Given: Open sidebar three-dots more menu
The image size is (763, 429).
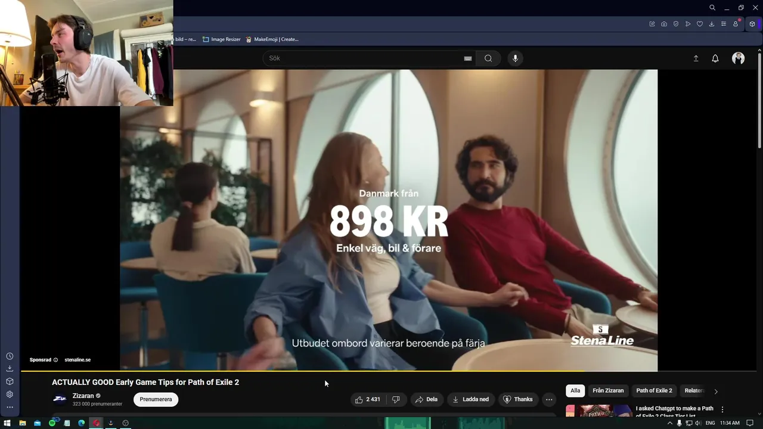Looking at the screenshot, I should [x=10, y=408].
